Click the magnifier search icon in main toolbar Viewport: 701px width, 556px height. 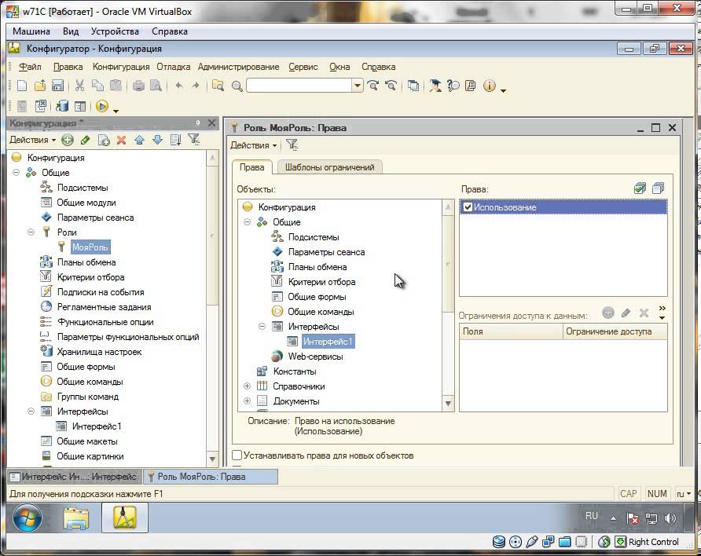pyautogui.click(x=237, y=86)
